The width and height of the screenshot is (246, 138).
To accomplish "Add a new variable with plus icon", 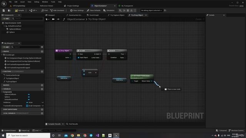I will click(x=42, y=89).
